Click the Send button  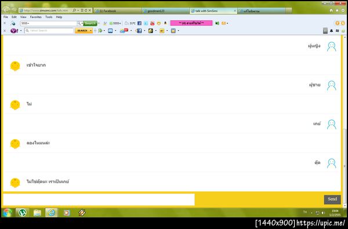[332, 199]
